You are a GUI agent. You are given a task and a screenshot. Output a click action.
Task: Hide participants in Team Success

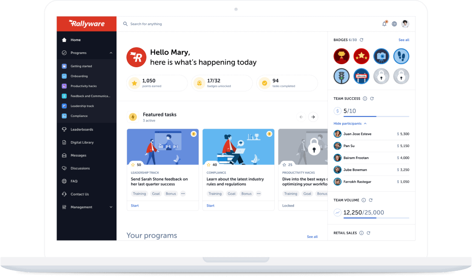click(350, 123)
